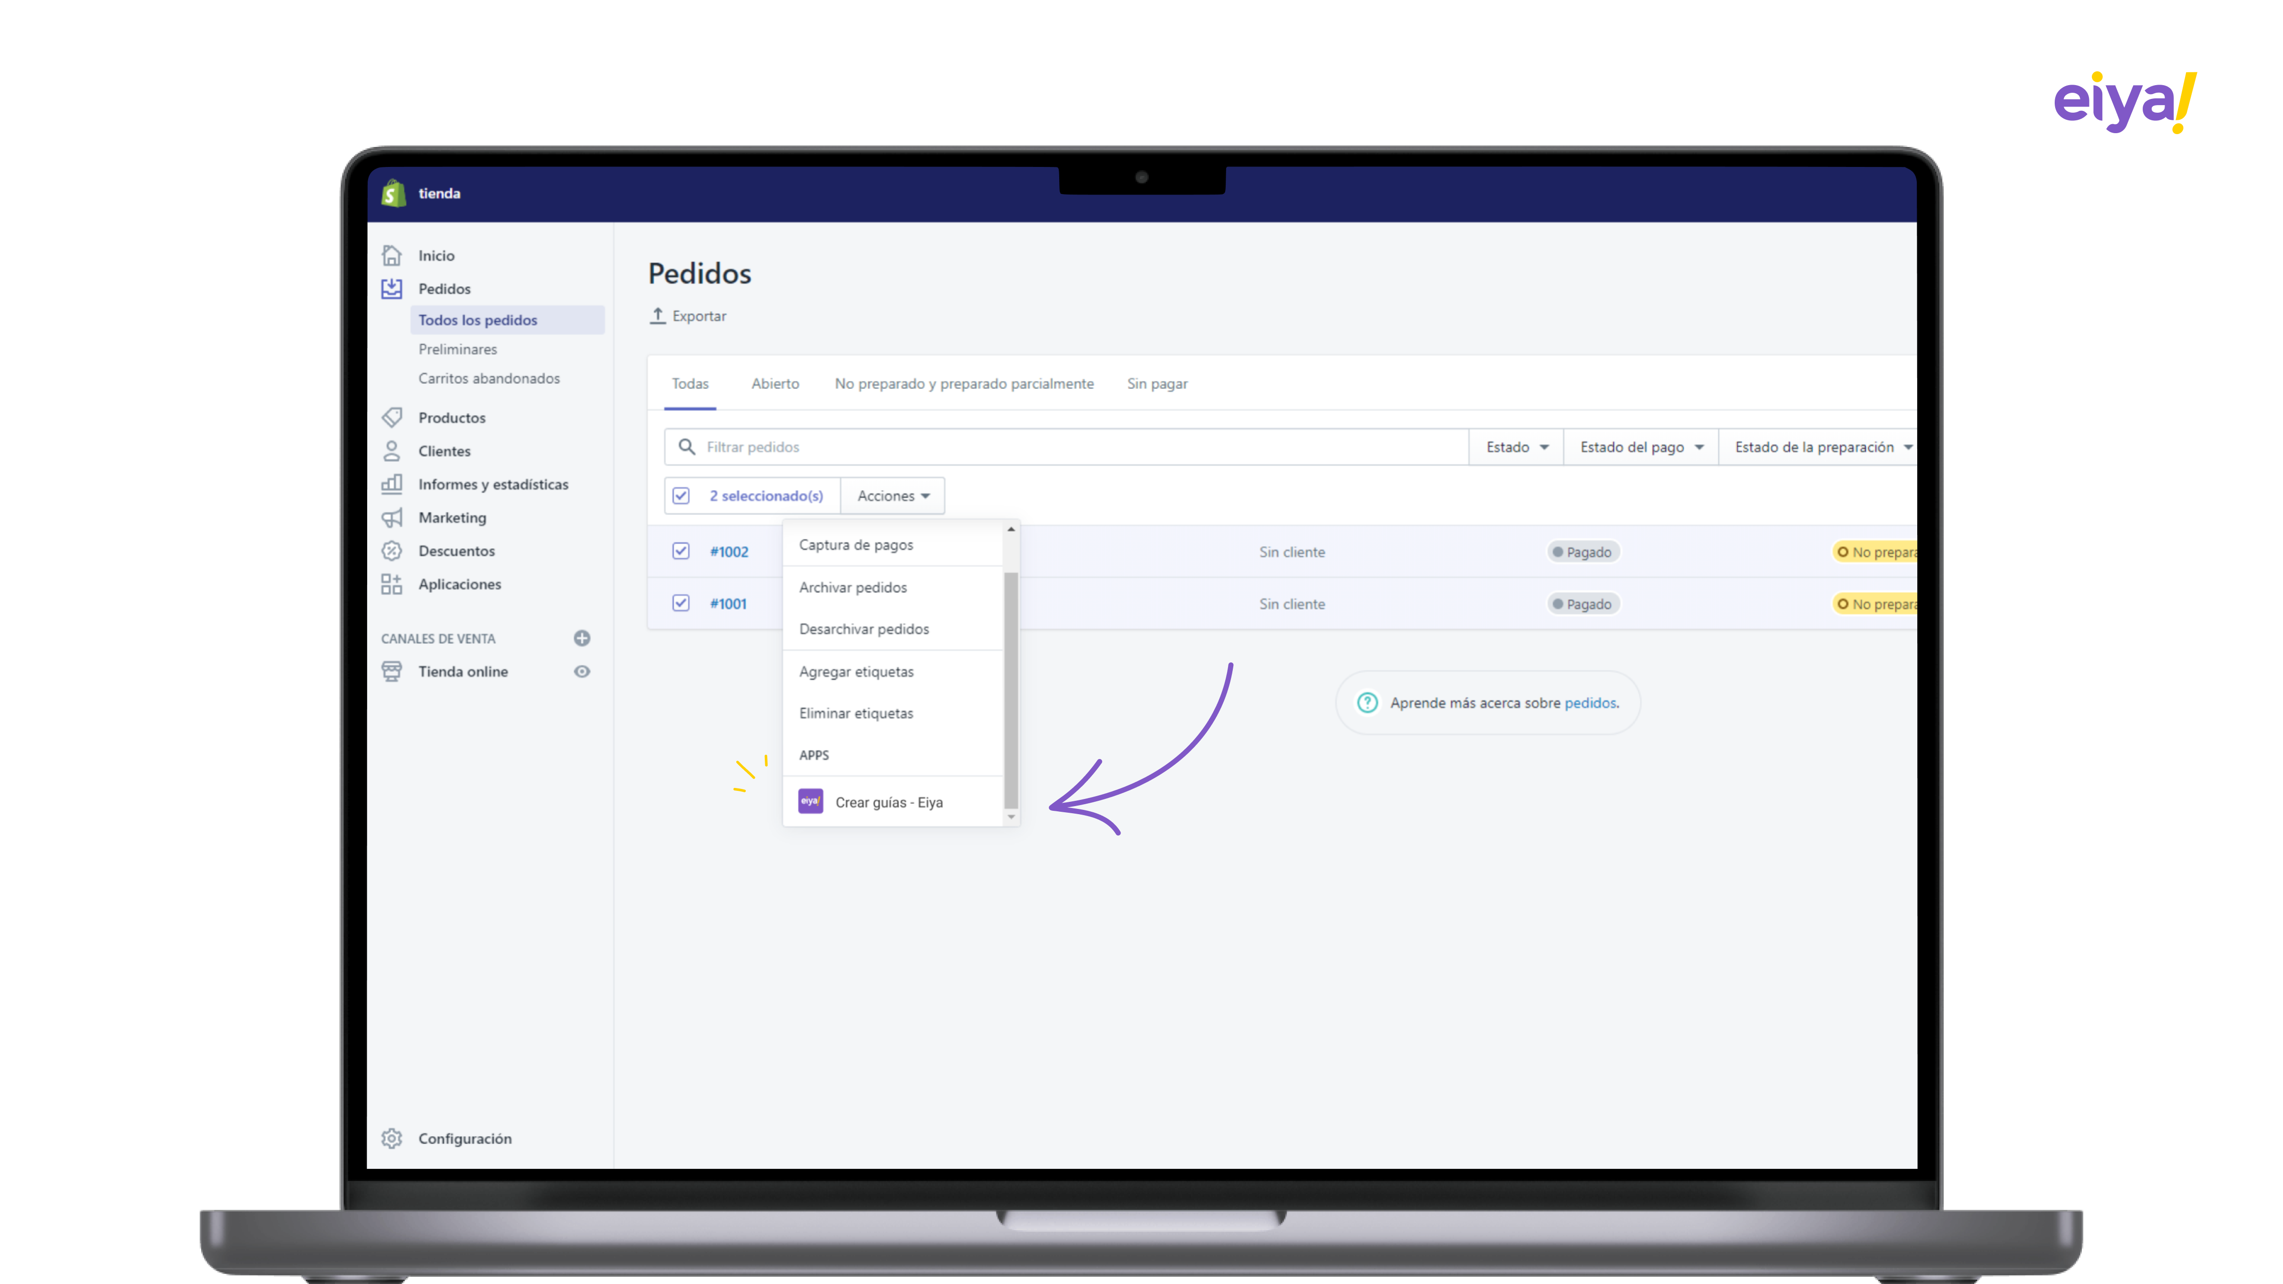The height and width of the screenshot is (1284, 2283).
Task: Open the Estado del pago dropdown
Action: click(1641, 447)
